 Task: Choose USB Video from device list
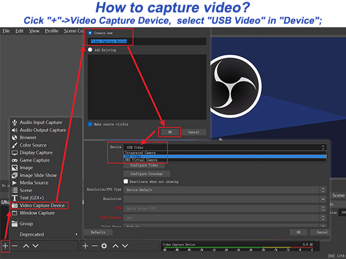(x=225, y=157)
